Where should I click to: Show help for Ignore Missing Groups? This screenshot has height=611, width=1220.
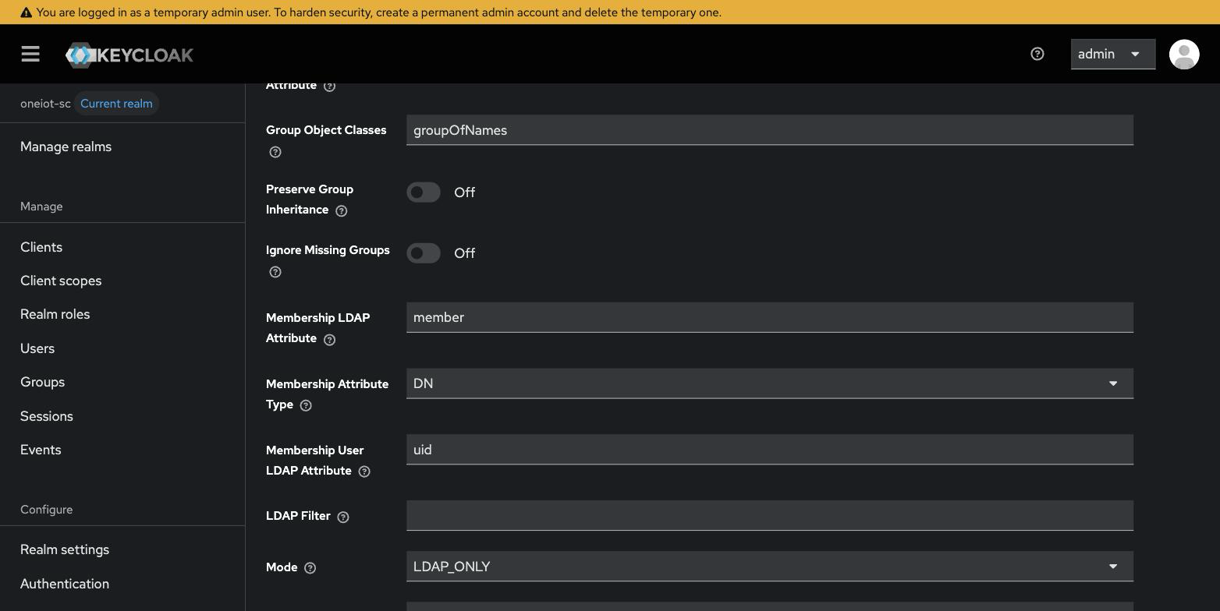tap(275, 272)
